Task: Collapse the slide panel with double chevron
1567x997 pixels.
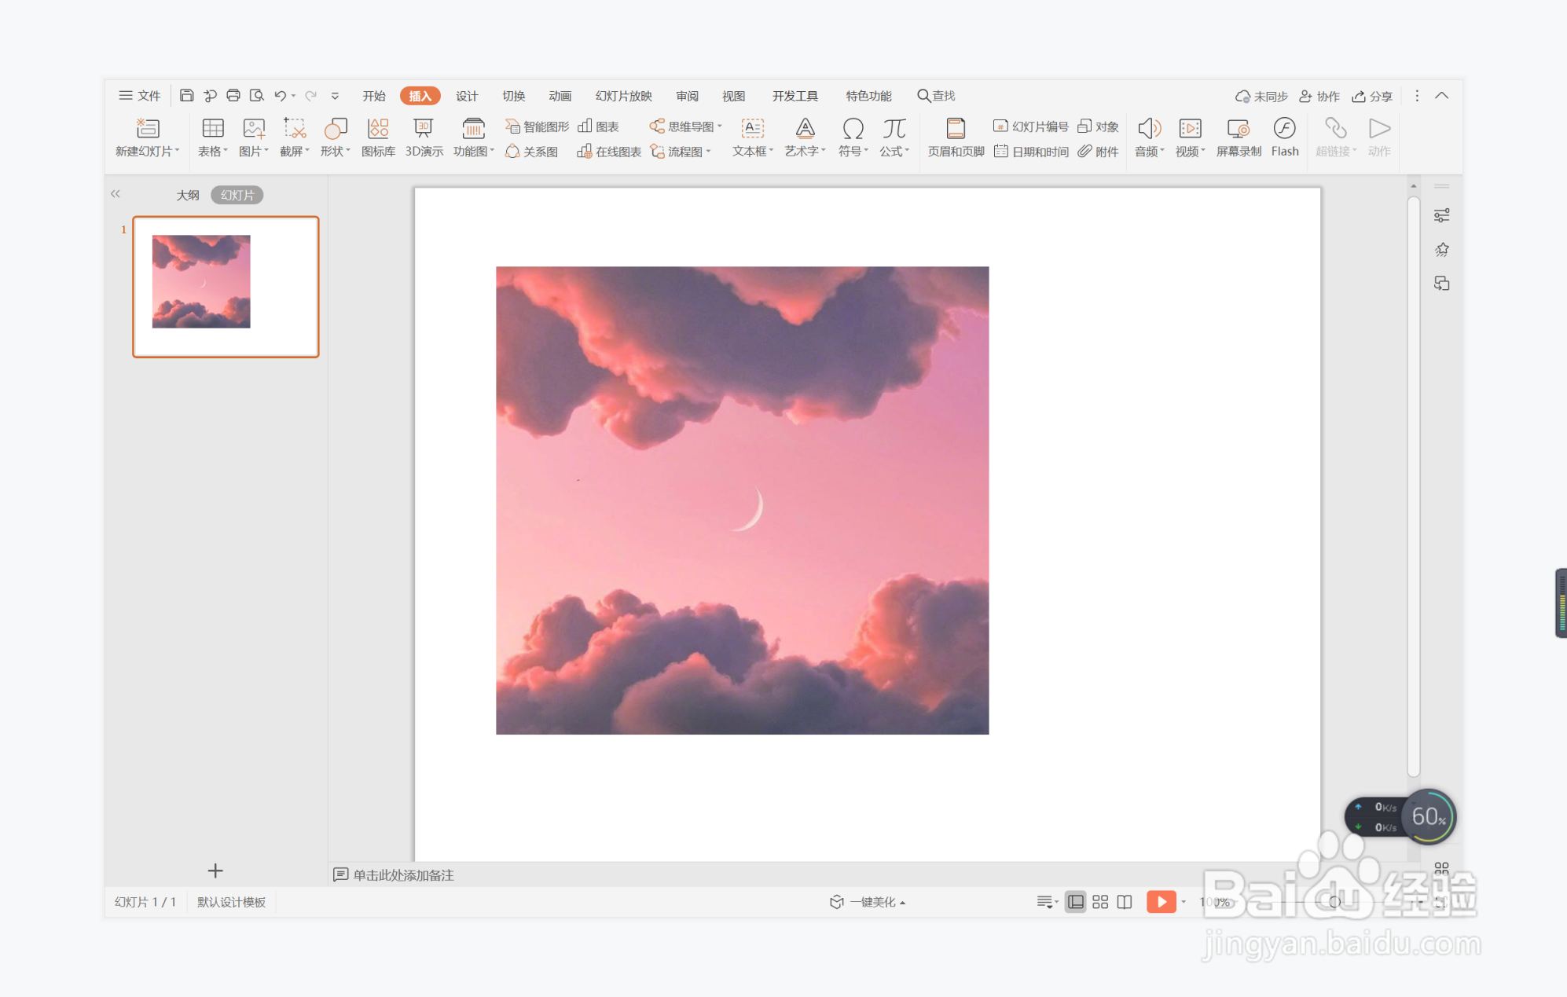Action: pos(116,193)
